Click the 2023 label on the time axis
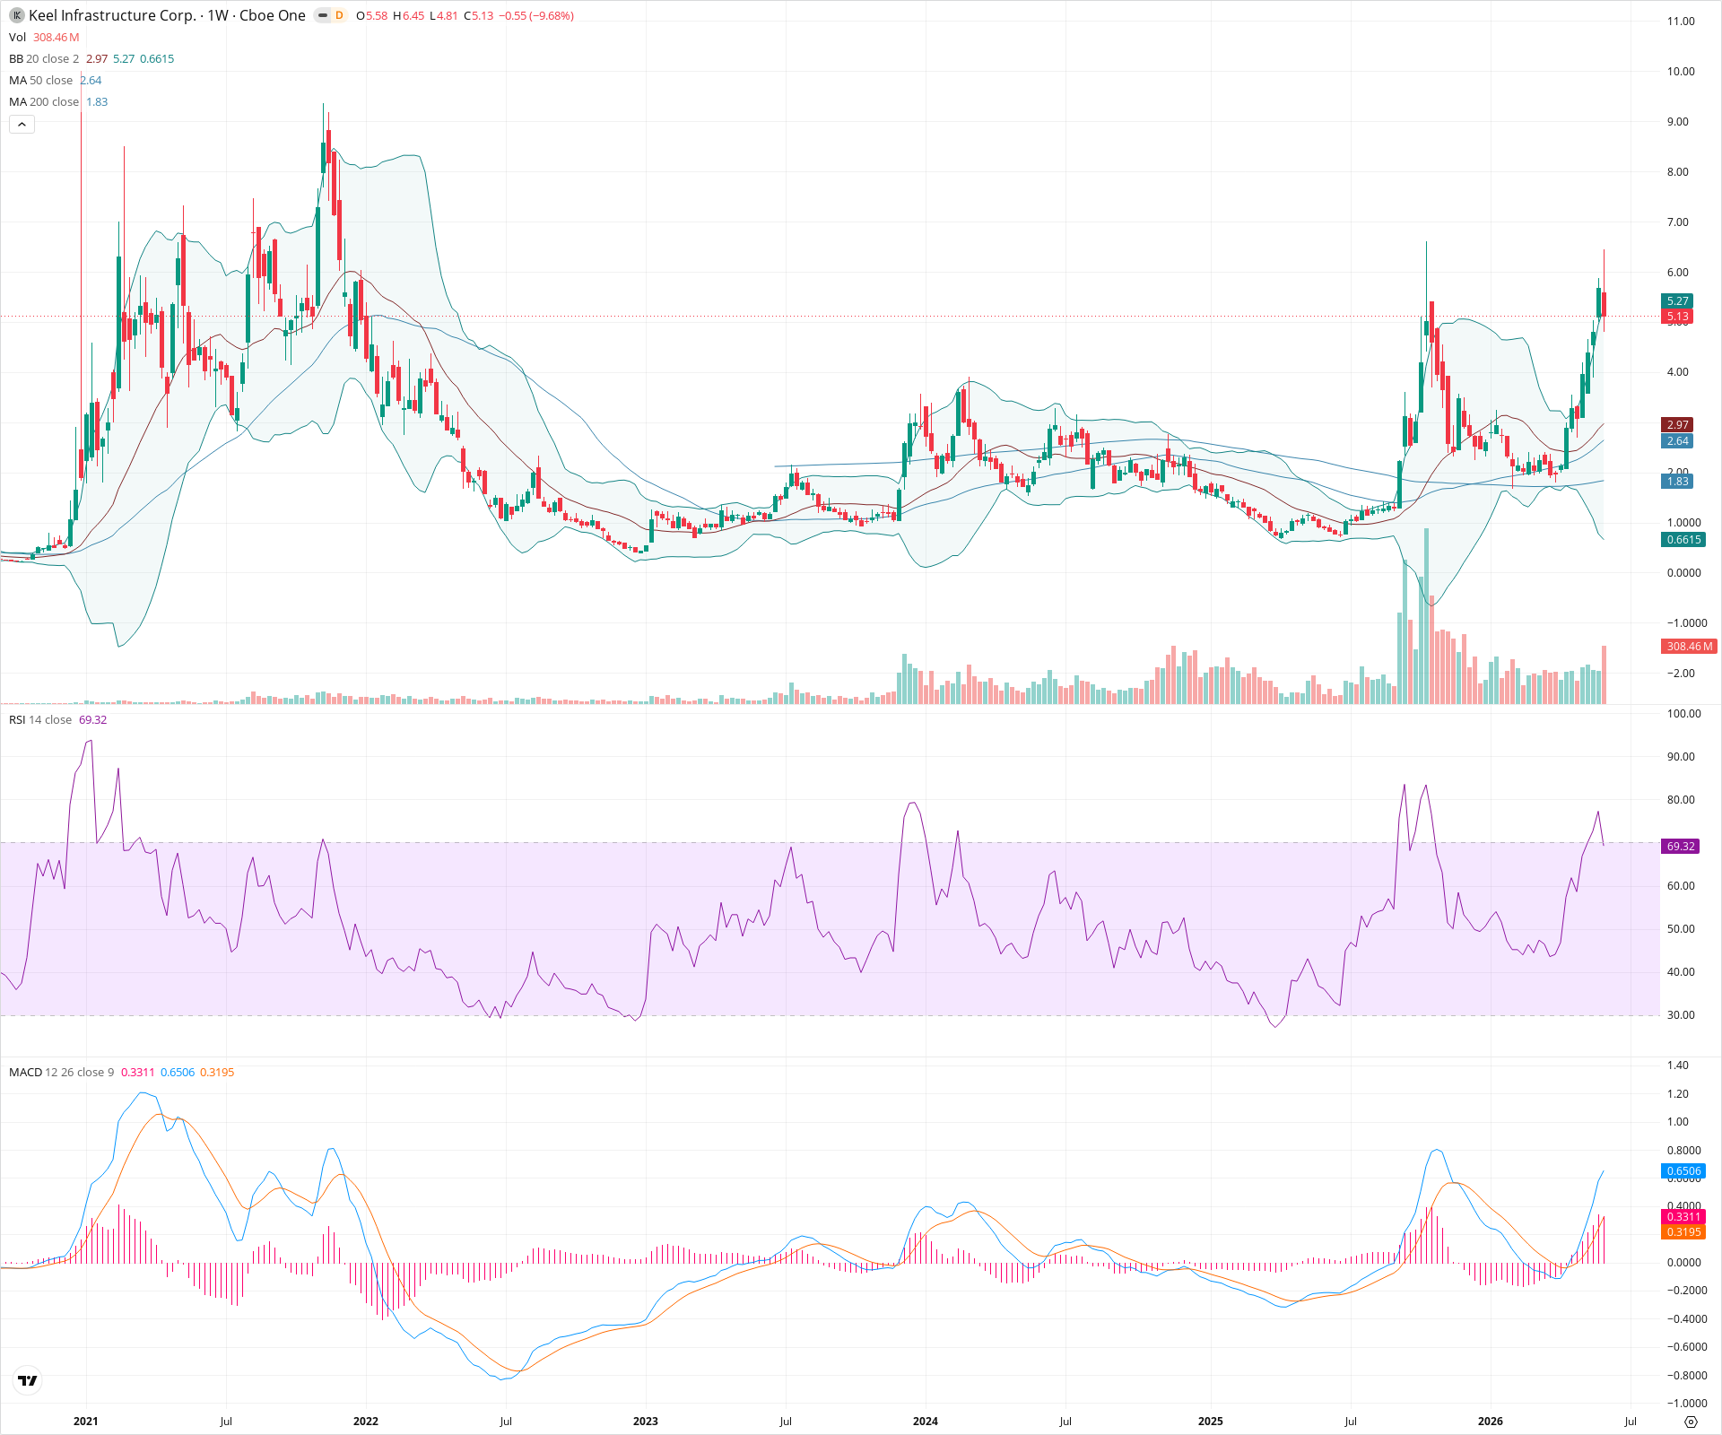Screen dimensions: 1722x1435 [646, 1421]
